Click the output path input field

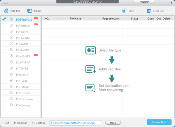point(76,123)
